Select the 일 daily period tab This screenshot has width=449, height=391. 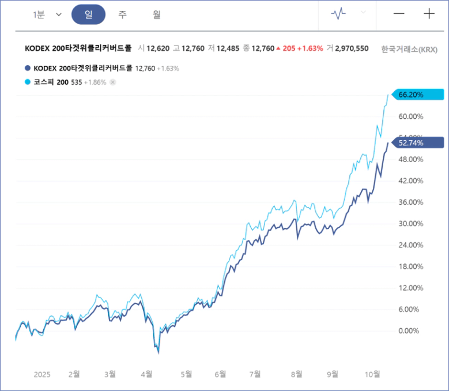click(88, 14)
